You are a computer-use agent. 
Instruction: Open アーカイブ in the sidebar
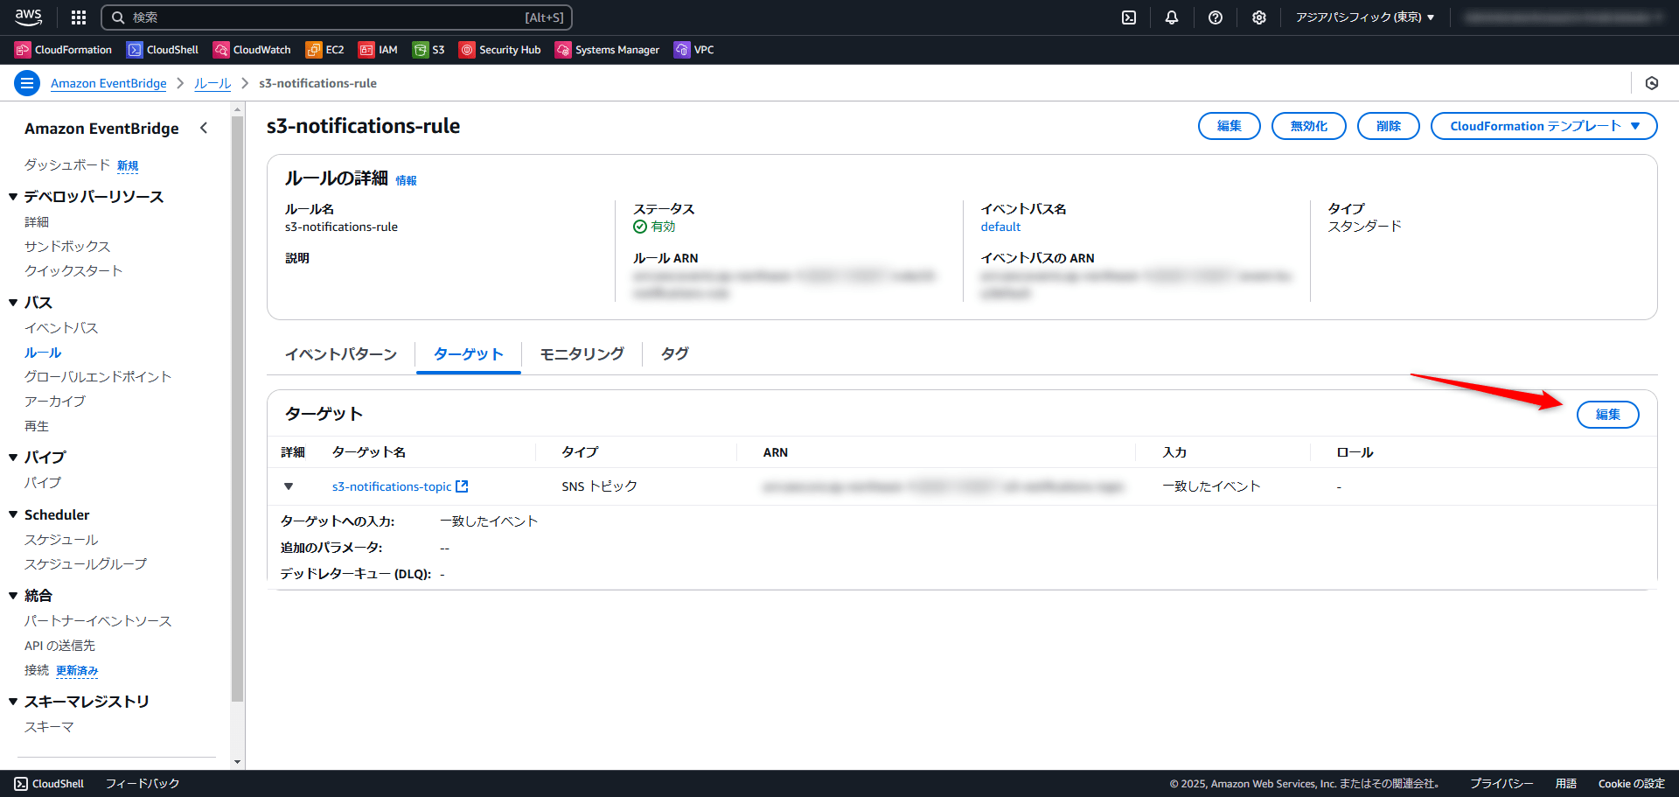(x=55, y=402)
